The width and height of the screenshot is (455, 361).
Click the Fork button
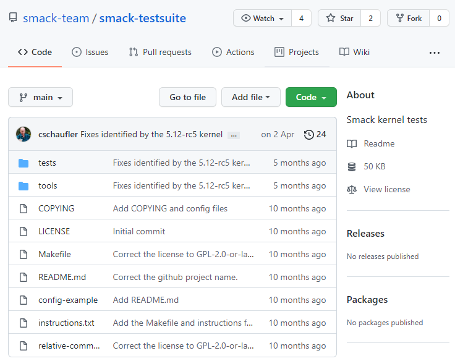tap(408, 18)
